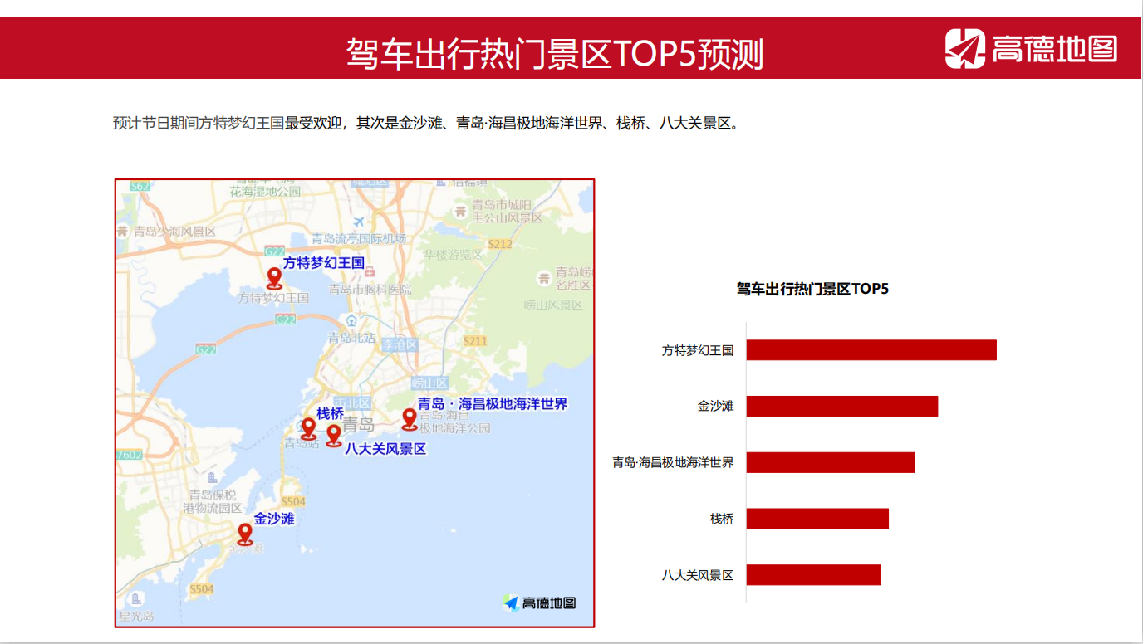
Task: Click the blue map label 栈桥
Action: click(x=330, y=413)
